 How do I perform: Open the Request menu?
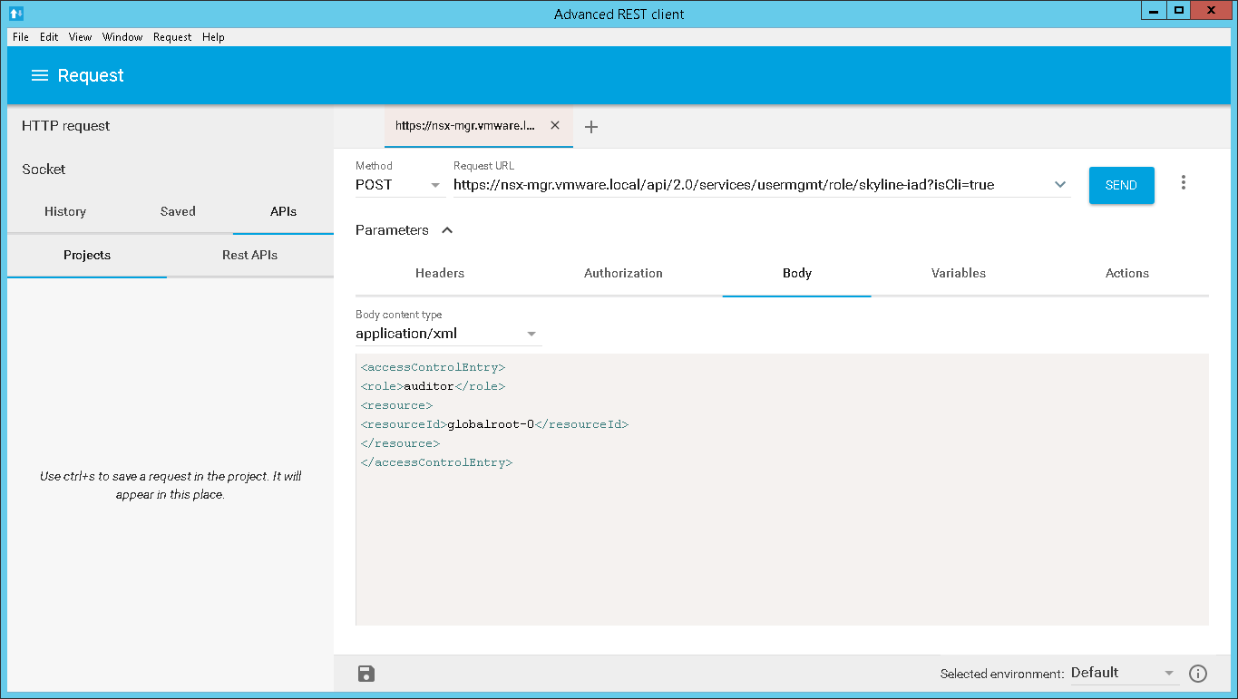pyautogui.click(x=172, y=37)
